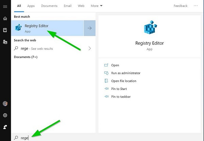The image size is (204, 141).
Task: Select the Email tab
Action: pos(68,6)
